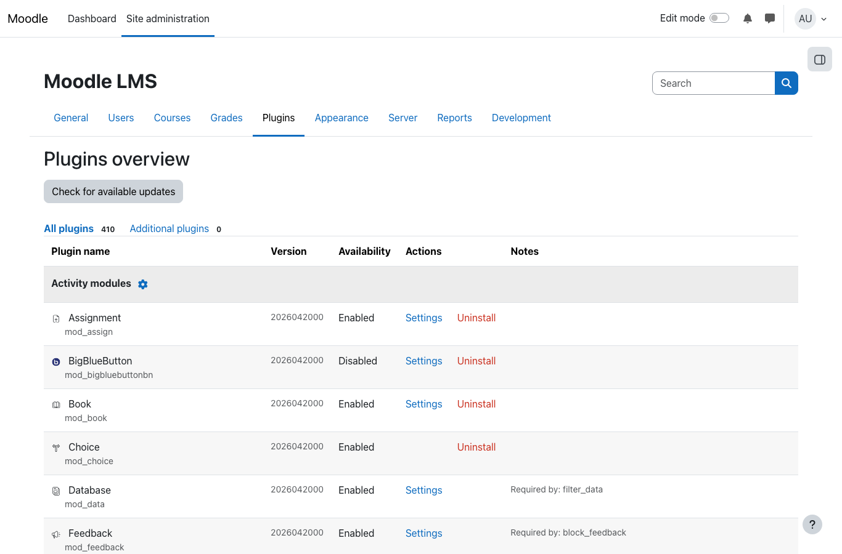The image size is (842, 554).
Task: Toggle Edit mode switch
Action: tap(719, 18)
